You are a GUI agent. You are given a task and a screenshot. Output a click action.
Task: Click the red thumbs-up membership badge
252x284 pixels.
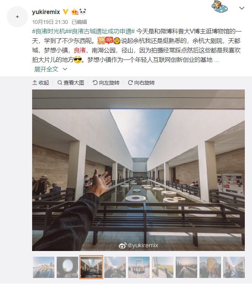tap(75, 12)
